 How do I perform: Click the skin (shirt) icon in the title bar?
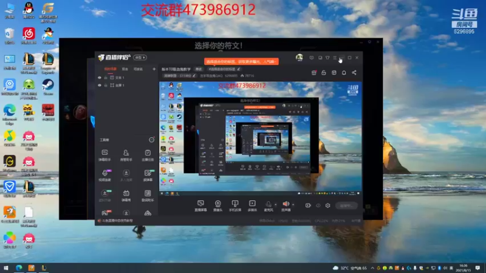coord(327,58)
